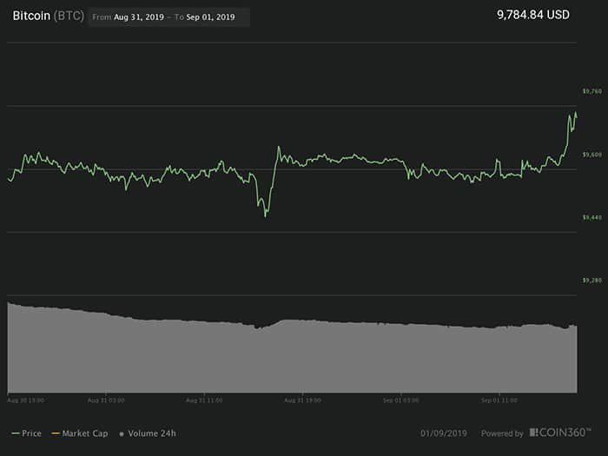Click the Bitcoin (BTC) title
This screenshot has height=456, width=608.
(48, 16)
